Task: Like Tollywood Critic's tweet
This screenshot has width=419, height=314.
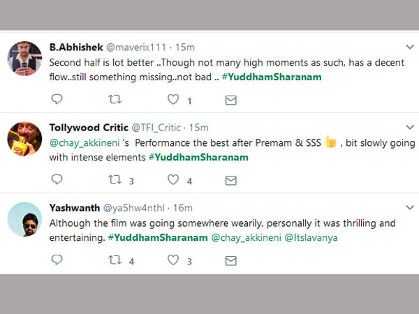Action: [x=173, y=180]
